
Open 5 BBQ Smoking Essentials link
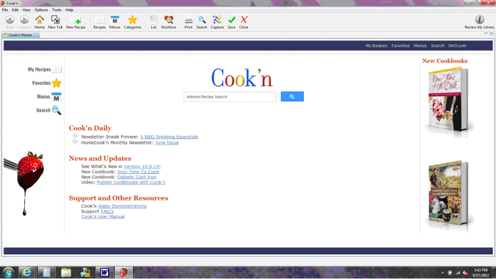169,137
